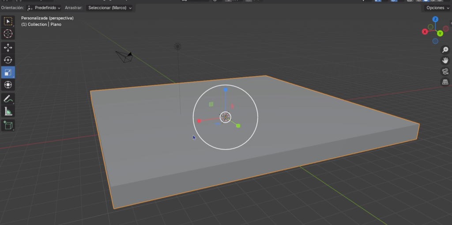452x225 pixels.
Task: Expand the Opciones dropdown
Action: point(437,8)
